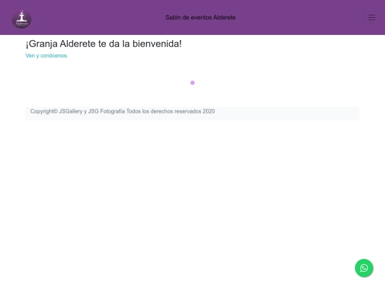Open the hamburger navigation menu
Viewport: 385px width, 289px height.
(x=371, y=17)
